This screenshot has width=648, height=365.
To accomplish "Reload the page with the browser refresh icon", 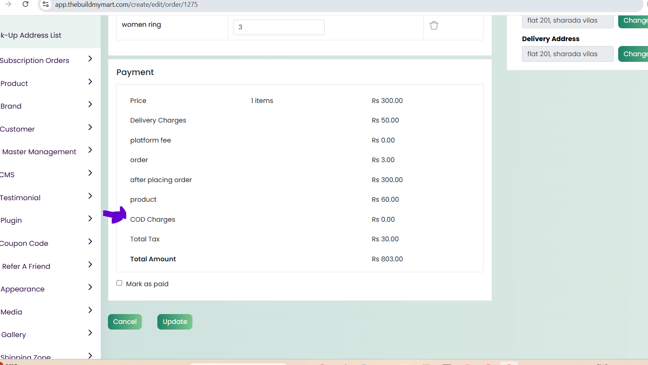I will pos(26,4).
